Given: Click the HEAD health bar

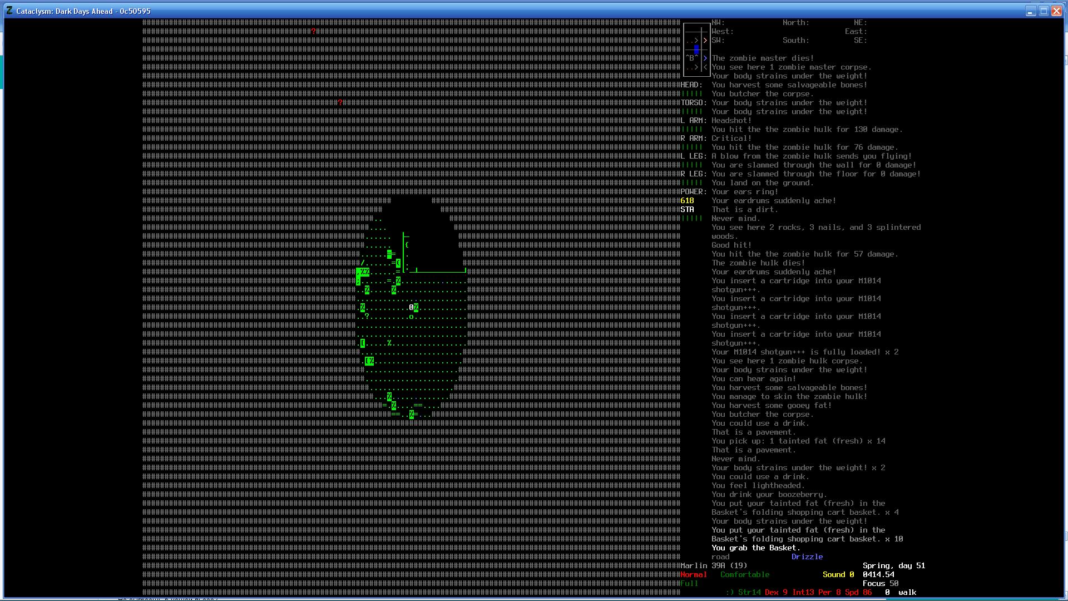Looking at the screenshot, I should [691, 93].
